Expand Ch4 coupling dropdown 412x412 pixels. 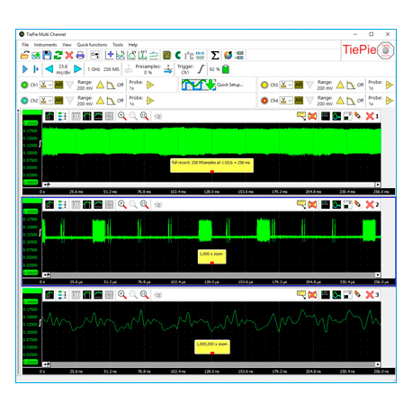286,101
